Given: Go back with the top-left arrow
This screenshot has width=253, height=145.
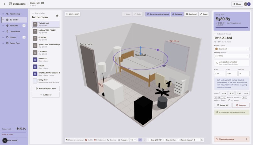Looking at the screenshot, I should pos(5,4).
